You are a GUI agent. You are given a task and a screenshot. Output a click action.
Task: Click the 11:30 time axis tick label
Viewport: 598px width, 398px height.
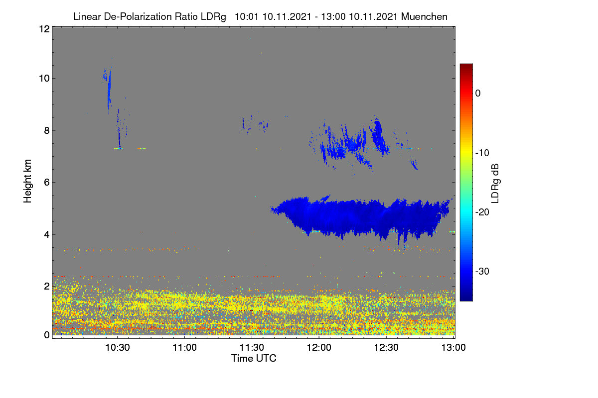pyautogui.click(x=252, y=348)
